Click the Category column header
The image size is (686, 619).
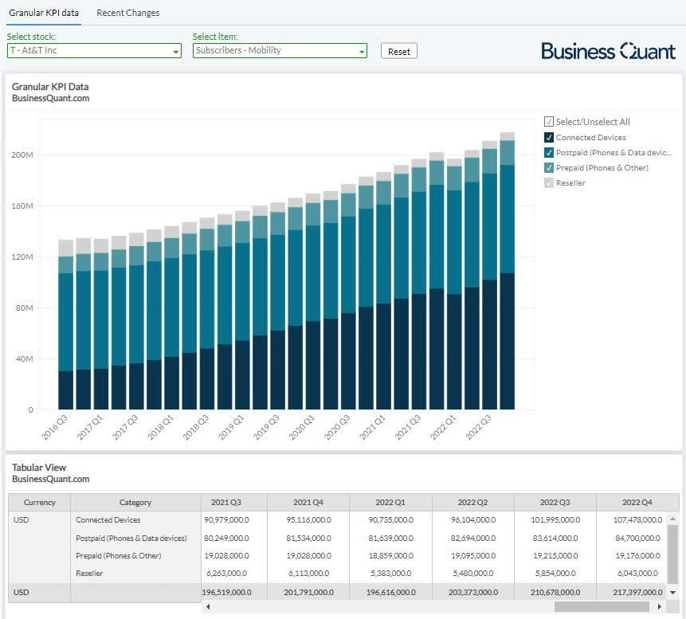[x=135, y=503]
